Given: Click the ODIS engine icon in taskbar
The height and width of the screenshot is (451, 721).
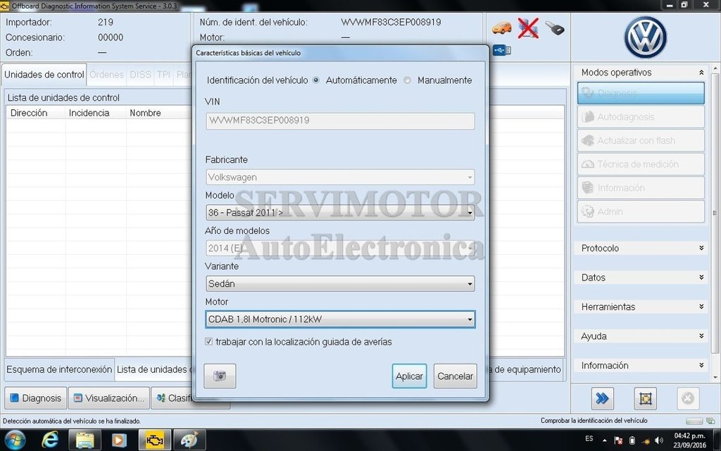Looking at the screenshot, I should click(x=154, y=440).
